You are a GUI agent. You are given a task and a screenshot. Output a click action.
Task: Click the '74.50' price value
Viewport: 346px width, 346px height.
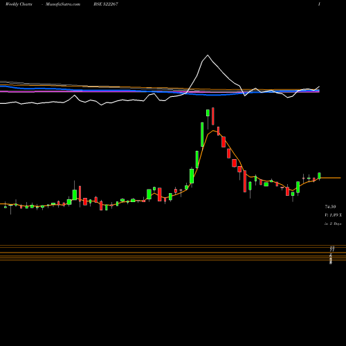coord(330,207)
